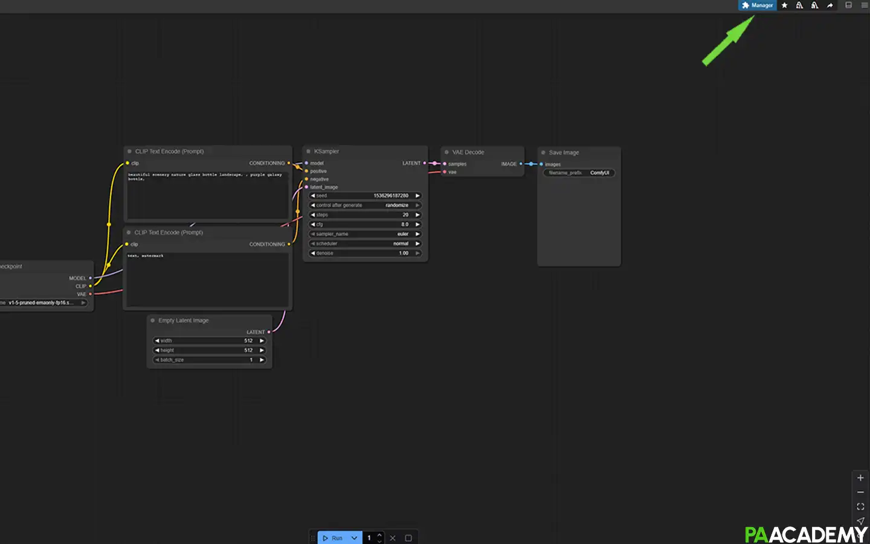Screen dimensions: 870x544
Task: Open the hamburger menu in the top corner
Action: tap(864, 5)
